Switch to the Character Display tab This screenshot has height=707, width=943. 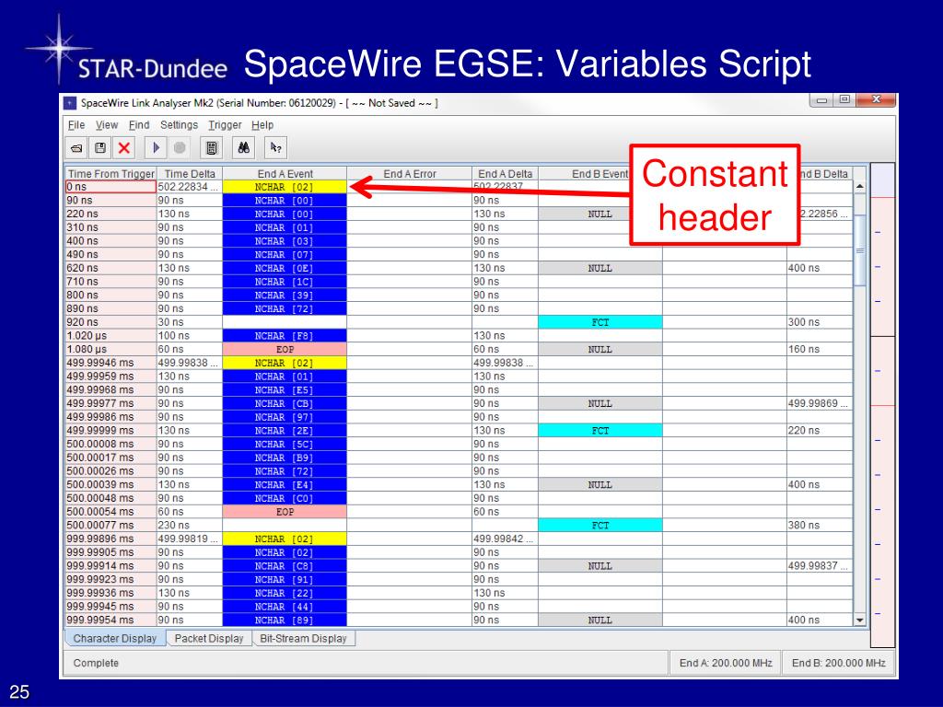(x=115, y=639)
